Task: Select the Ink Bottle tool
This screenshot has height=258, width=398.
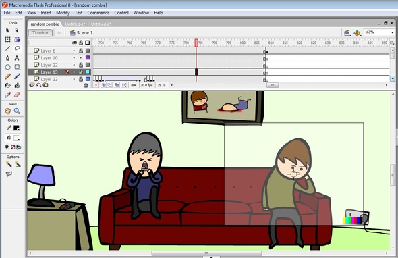Action: tap(7, 85)
